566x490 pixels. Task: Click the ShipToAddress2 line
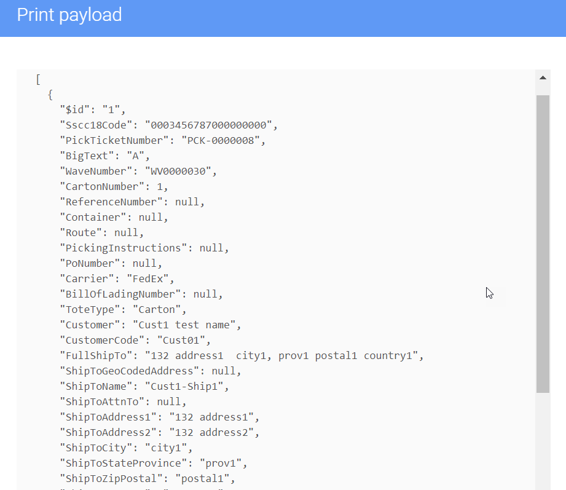(x=160, y=432)
